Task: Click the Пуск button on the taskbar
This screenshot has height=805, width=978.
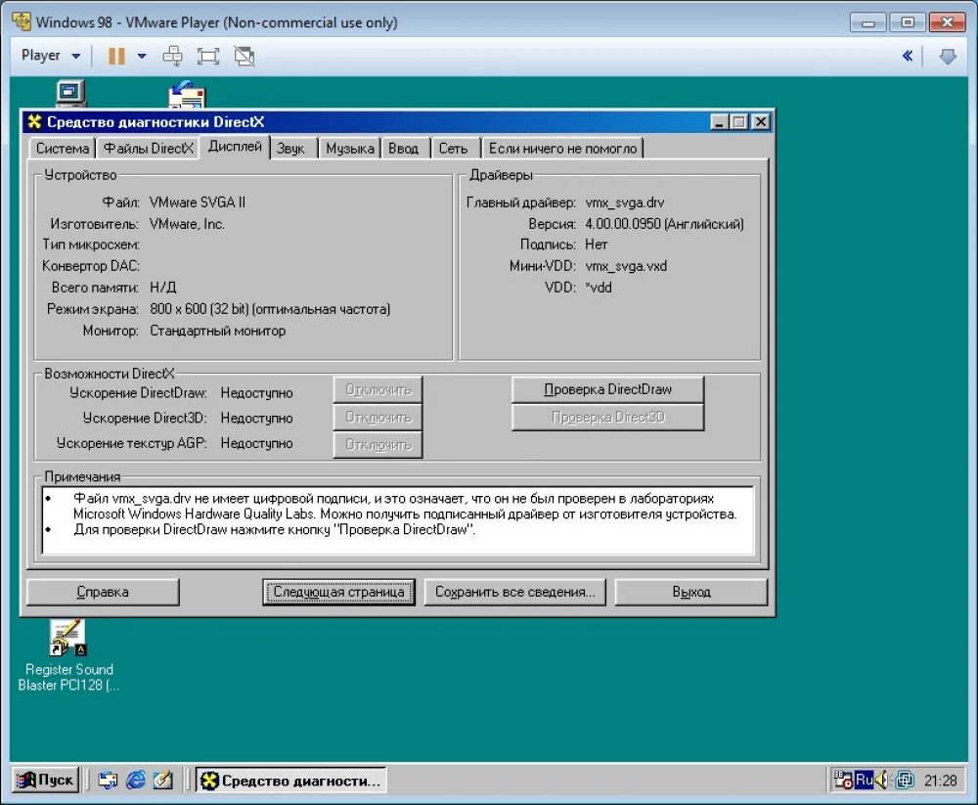Action: pos(44,780)
